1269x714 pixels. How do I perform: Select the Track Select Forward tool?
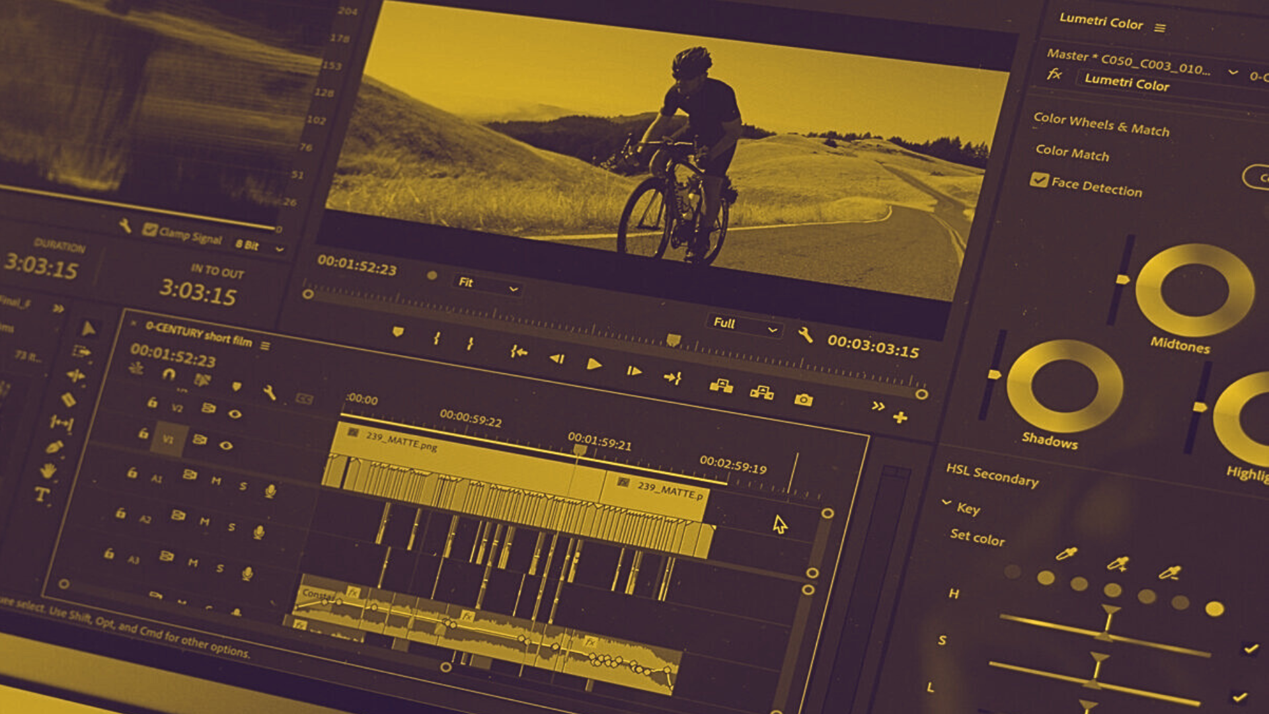81,352
